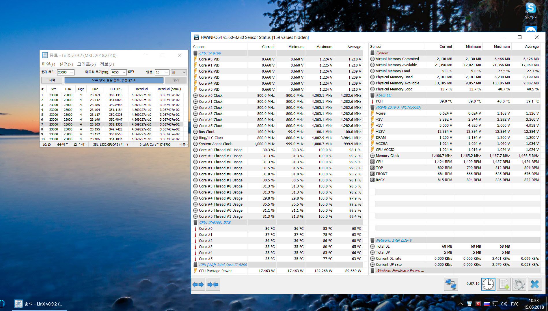The height and width of the screenshot is (311, 548).
Task: Select row 7 GFLOPS value 351.1332 in LinX
Action: click(116, 124)
